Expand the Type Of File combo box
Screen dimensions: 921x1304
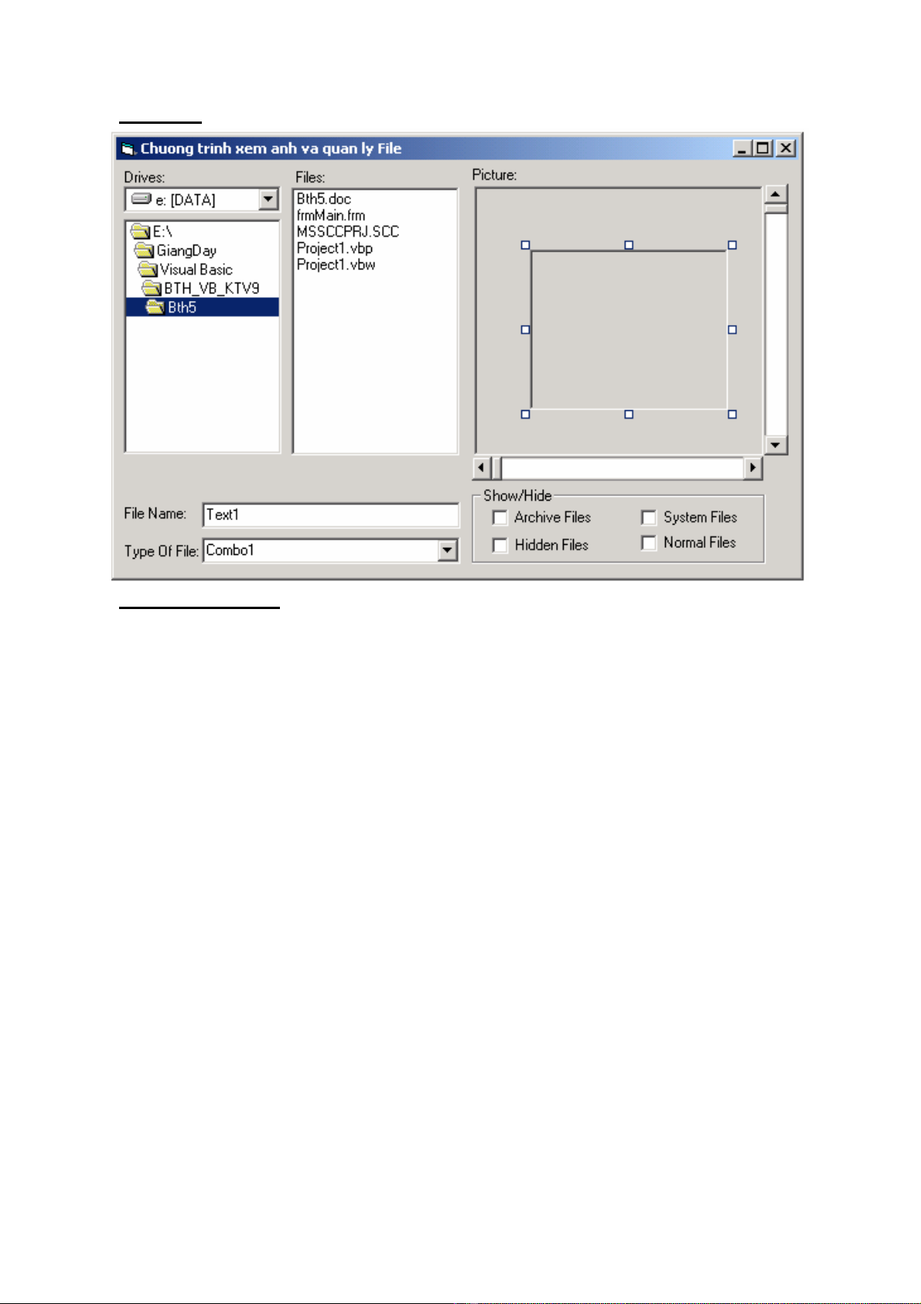click(447, 550)
